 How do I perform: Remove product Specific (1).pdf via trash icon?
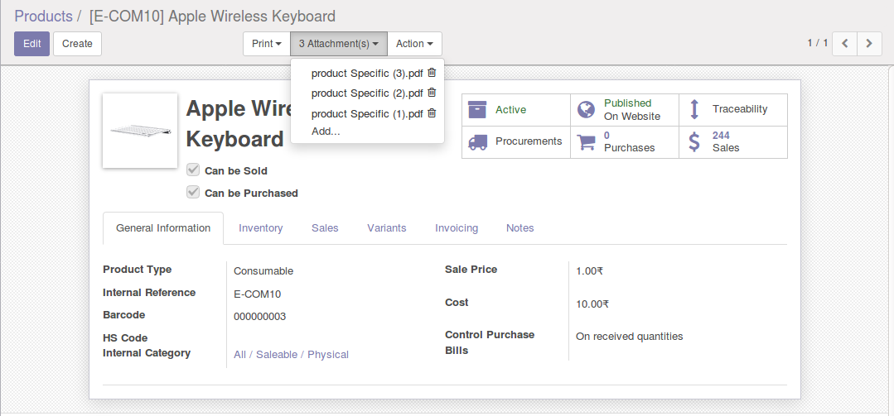432,113
